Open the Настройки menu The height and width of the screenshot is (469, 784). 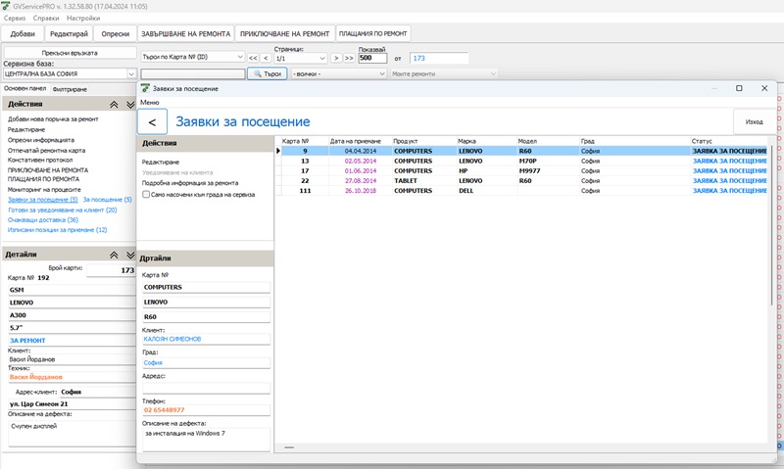[x=83, y=18]
